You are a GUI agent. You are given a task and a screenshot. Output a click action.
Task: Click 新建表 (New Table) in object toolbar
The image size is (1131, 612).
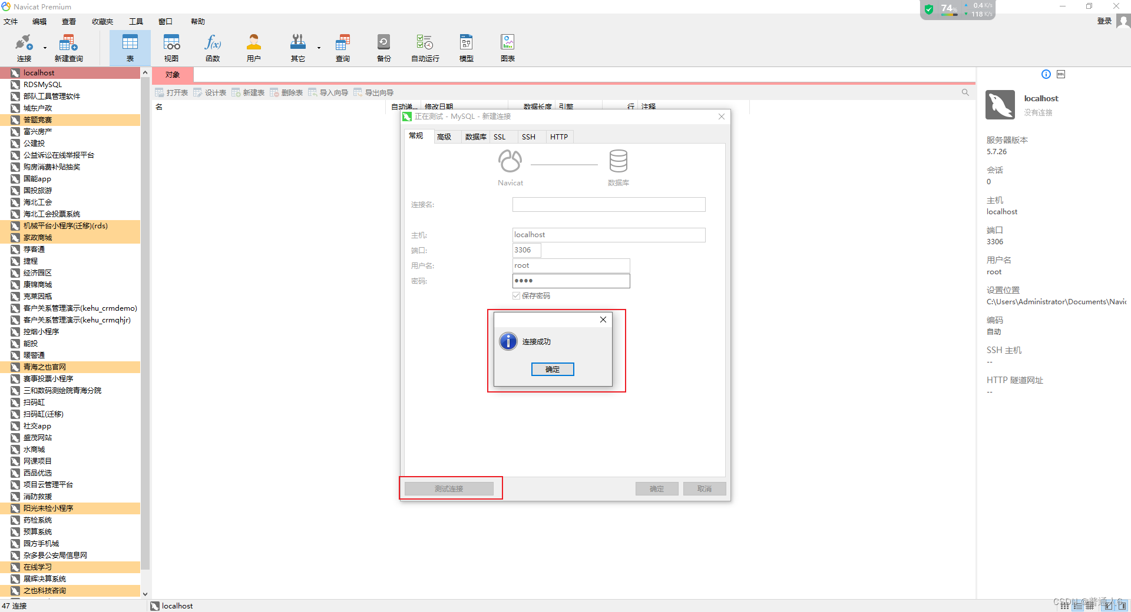tap(249, 93)
